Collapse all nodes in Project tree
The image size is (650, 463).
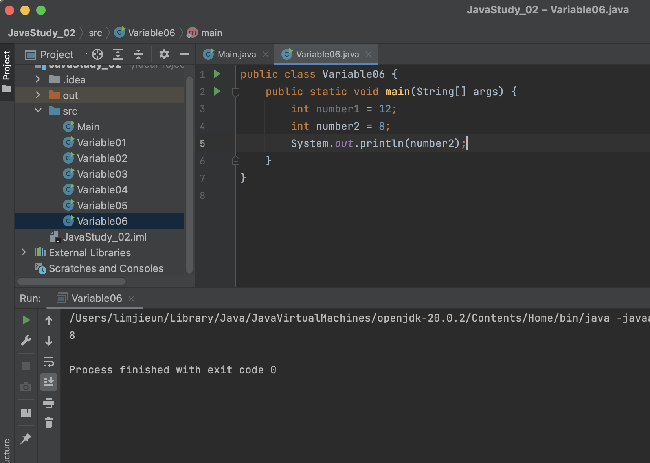coord(138,54)
